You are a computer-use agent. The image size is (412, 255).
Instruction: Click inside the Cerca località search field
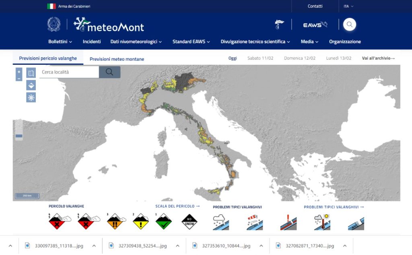tap(68, 72)
